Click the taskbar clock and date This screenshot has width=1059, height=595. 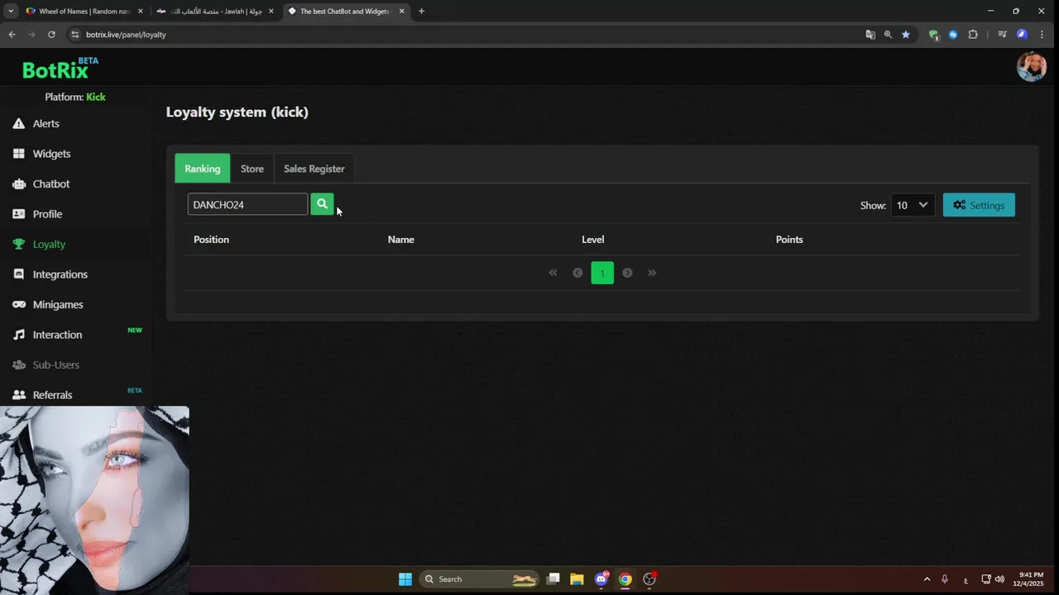[x=1029, y=579]
